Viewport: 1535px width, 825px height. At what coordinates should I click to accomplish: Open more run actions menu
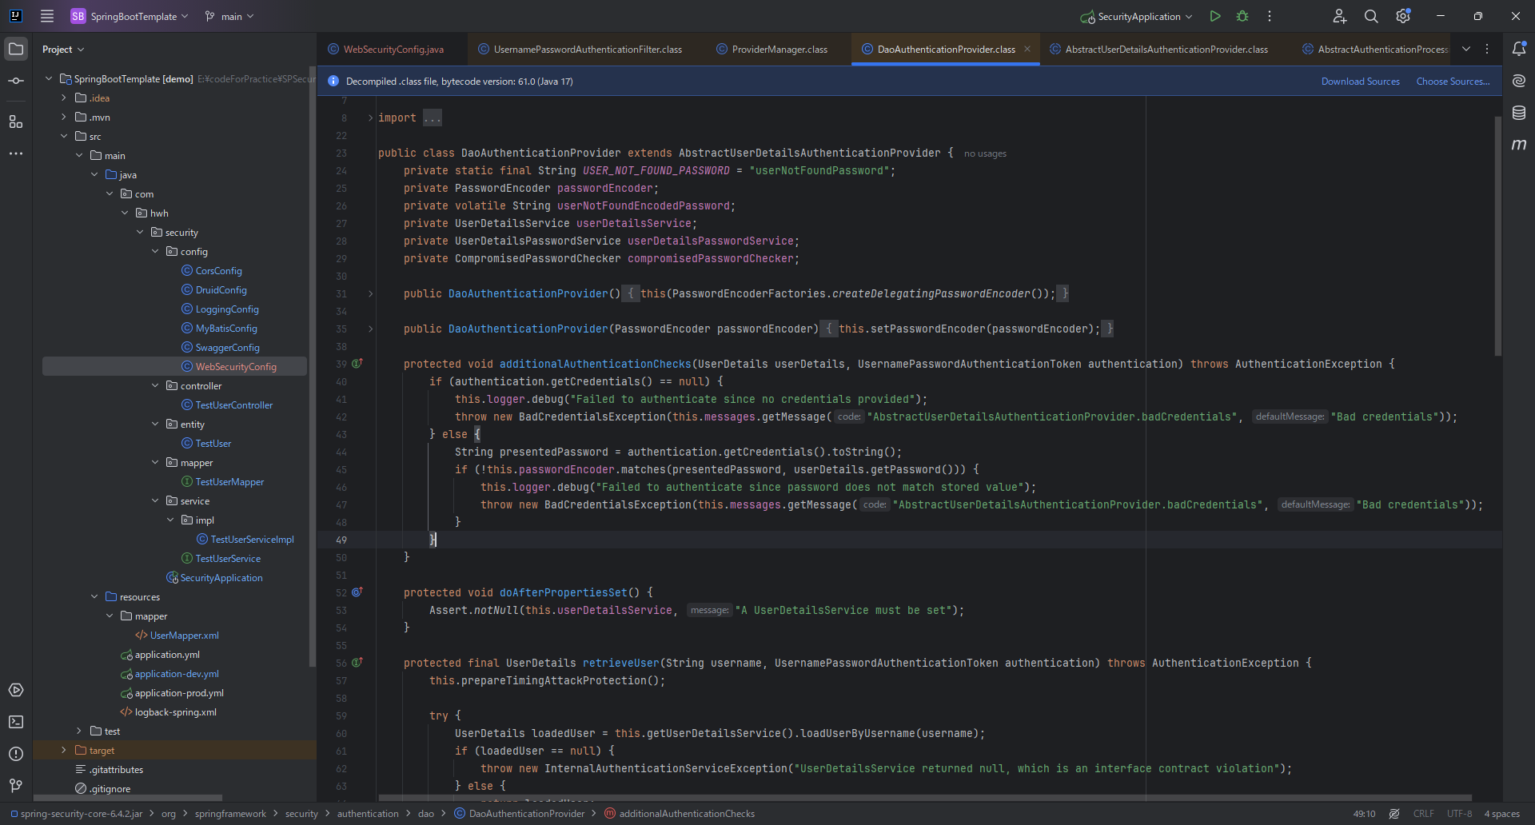click(x=1270, y=16)
